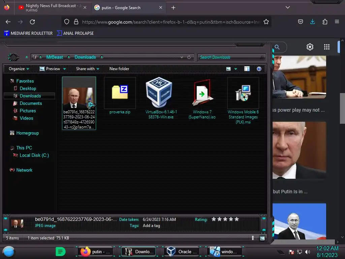Open Firefox hamburger application menu
345x259 pixels.
click(337, 22)
